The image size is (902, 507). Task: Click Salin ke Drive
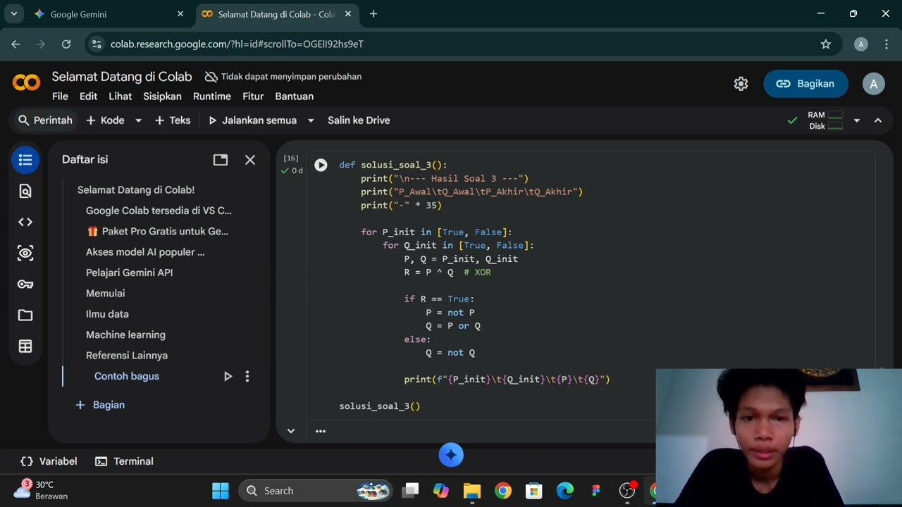[x=359, y=120]
